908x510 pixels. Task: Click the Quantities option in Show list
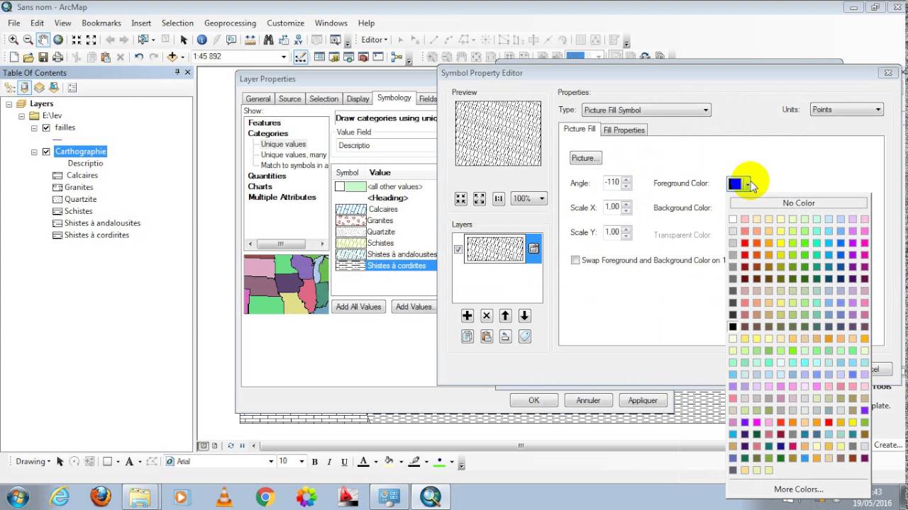point(267,176)
